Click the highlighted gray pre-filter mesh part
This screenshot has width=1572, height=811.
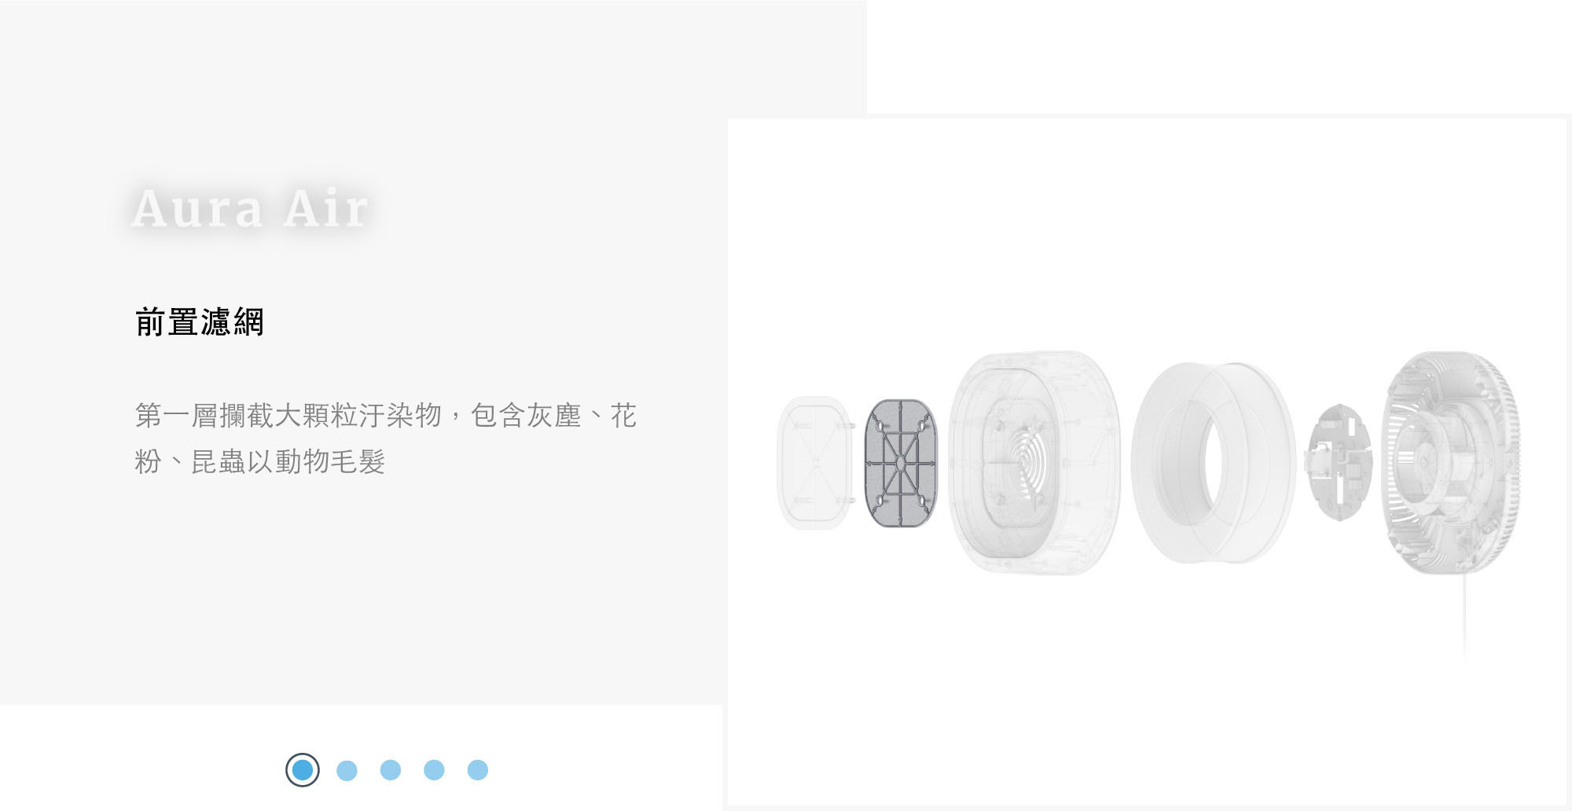tap(901, 463)
